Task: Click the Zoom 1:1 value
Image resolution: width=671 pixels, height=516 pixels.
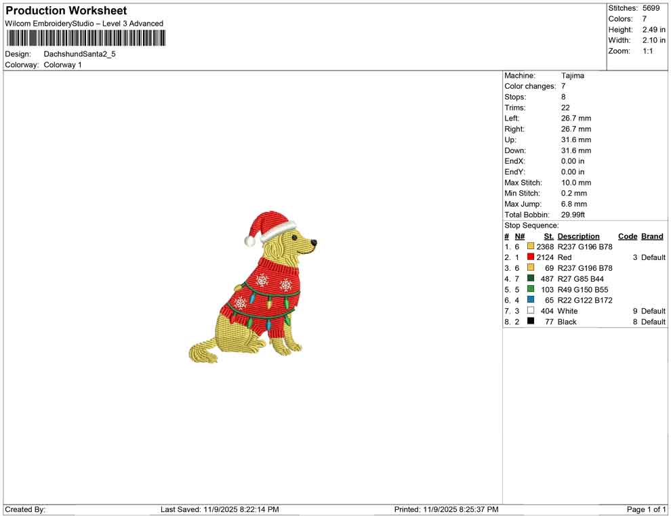Action: [649, 50]
